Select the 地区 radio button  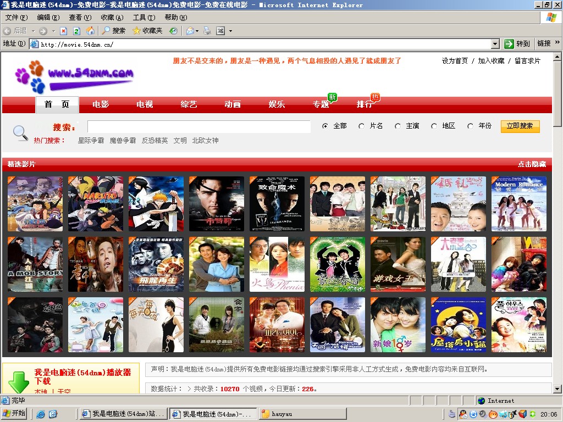pyautogui.click(x=434, y=126)
